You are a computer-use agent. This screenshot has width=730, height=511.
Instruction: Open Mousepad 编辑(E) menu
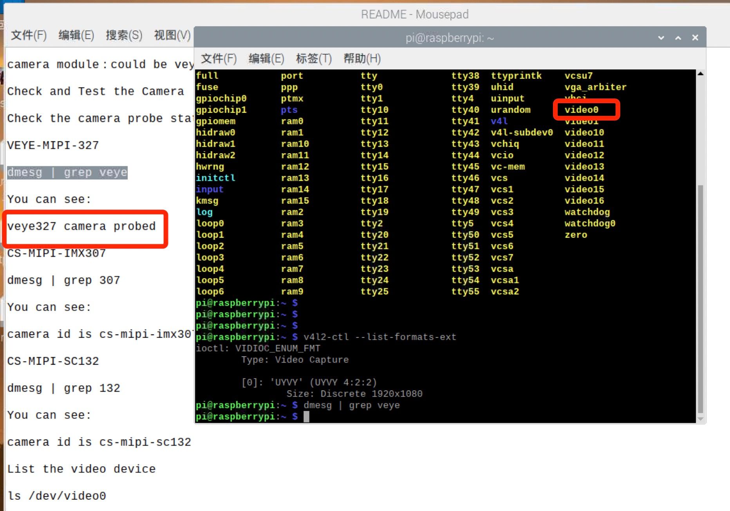click(76, 35)
